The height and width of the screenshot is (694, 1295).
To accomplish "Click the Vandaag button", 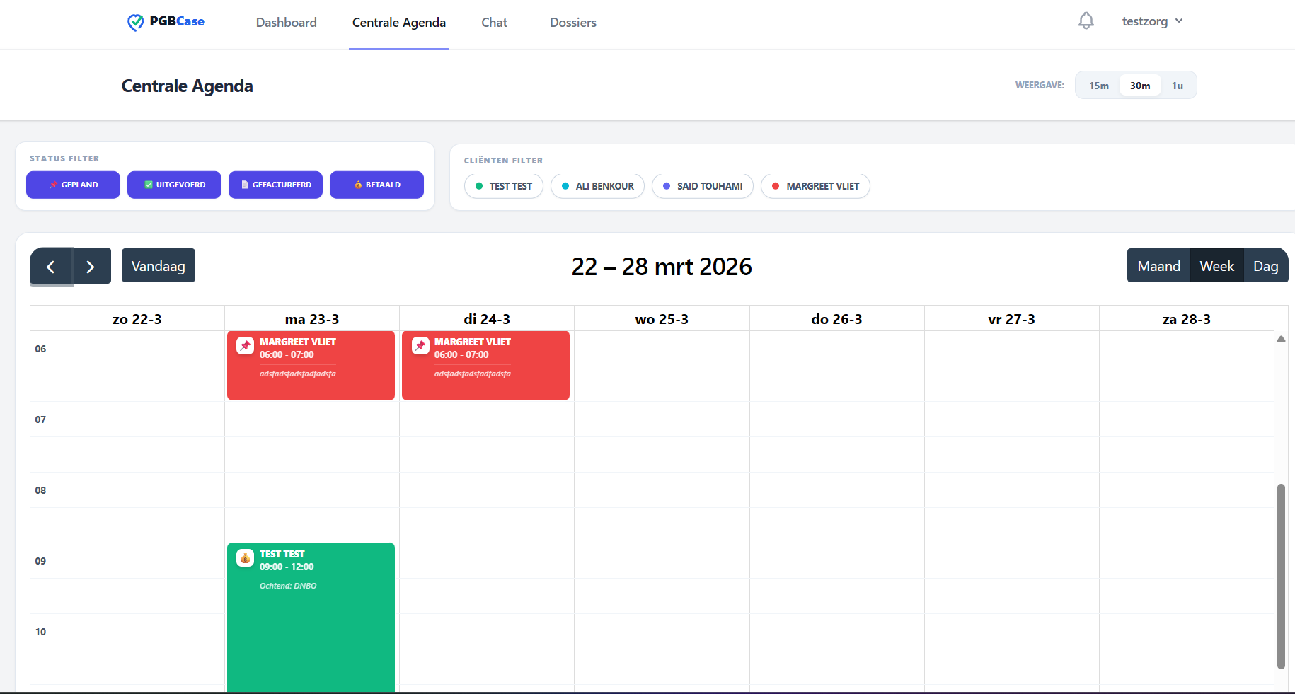I will coord(159,267).
